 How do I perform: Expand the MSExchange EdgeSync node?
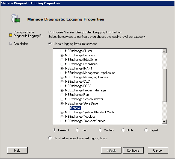(x=62, y=60)
